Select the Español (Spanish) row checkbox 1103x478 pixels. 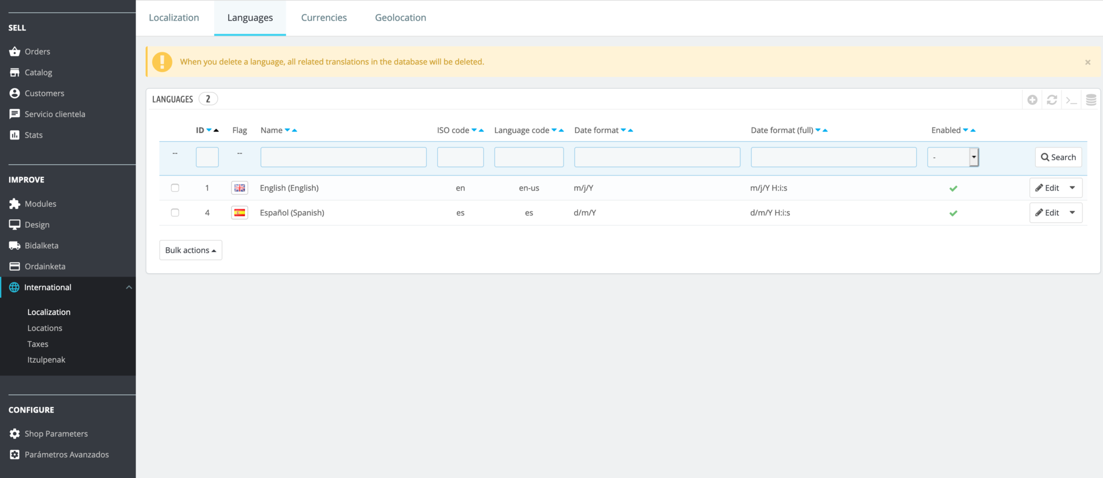(x=175, y=212)
